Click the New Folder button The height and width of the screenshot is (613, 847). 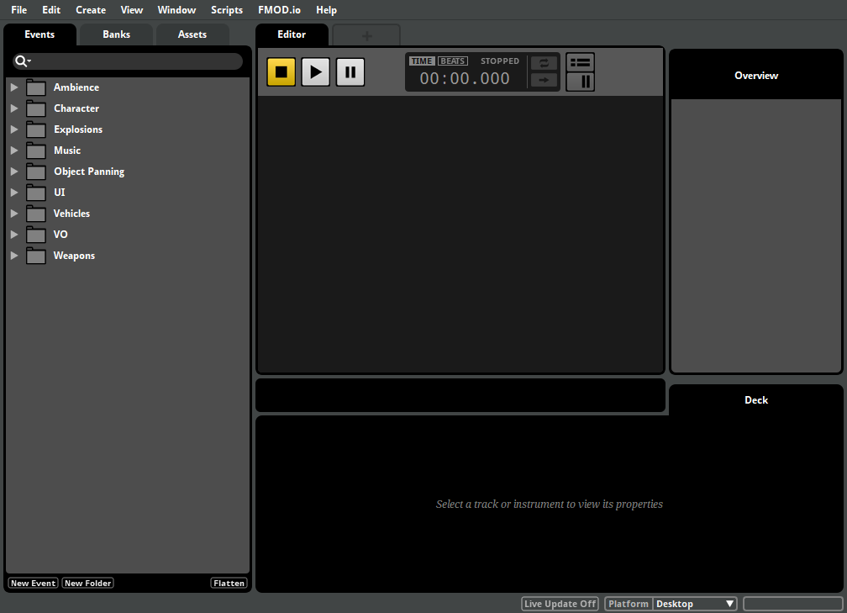click(x=87, y=583)
